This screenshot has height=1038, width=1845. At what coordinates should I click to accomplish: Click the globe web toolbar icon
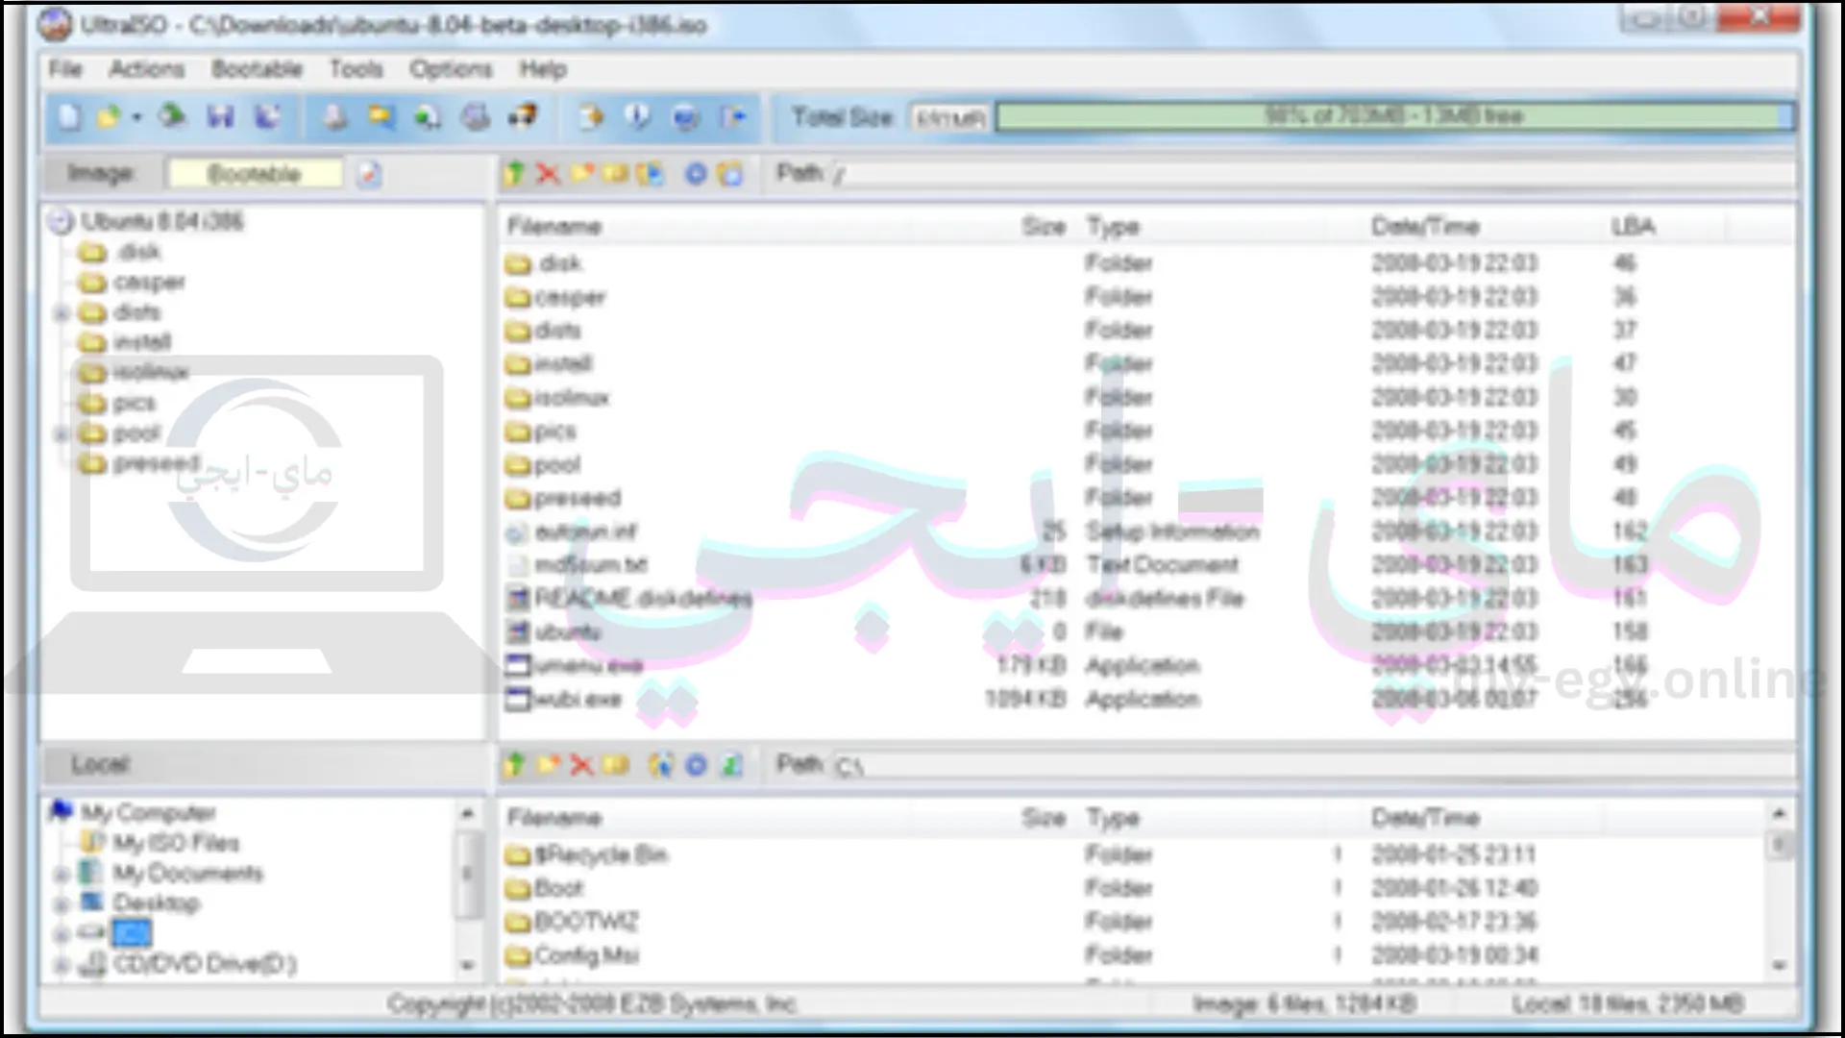[x=685, y=117]
